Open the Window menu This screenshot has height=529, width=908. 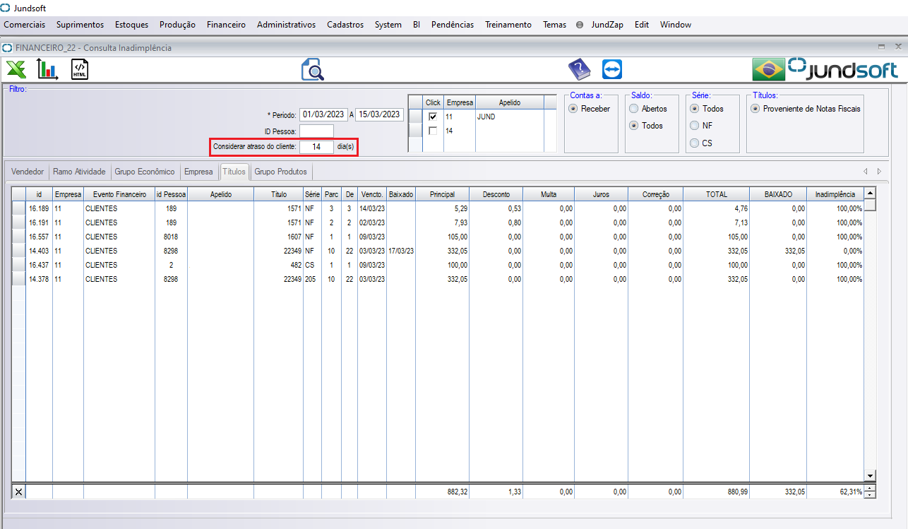pyautogui.click(x=676, y=25)
